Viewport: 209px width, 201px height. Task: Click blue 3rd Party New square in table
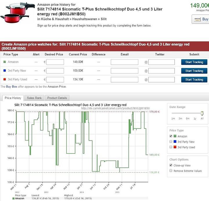click(x=5, y=70)
